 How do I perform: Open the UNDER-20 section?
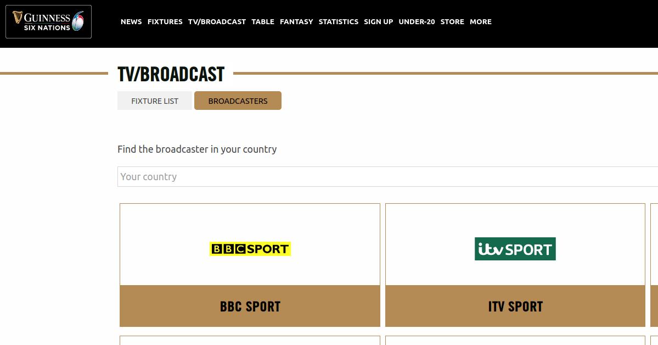pos(417,21)
